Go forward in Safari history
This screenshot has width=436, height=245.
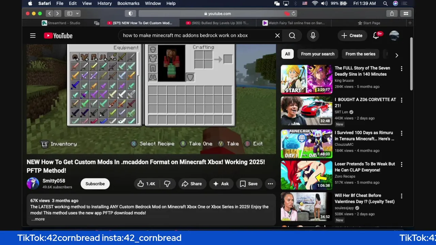click(x=57, y=14)
